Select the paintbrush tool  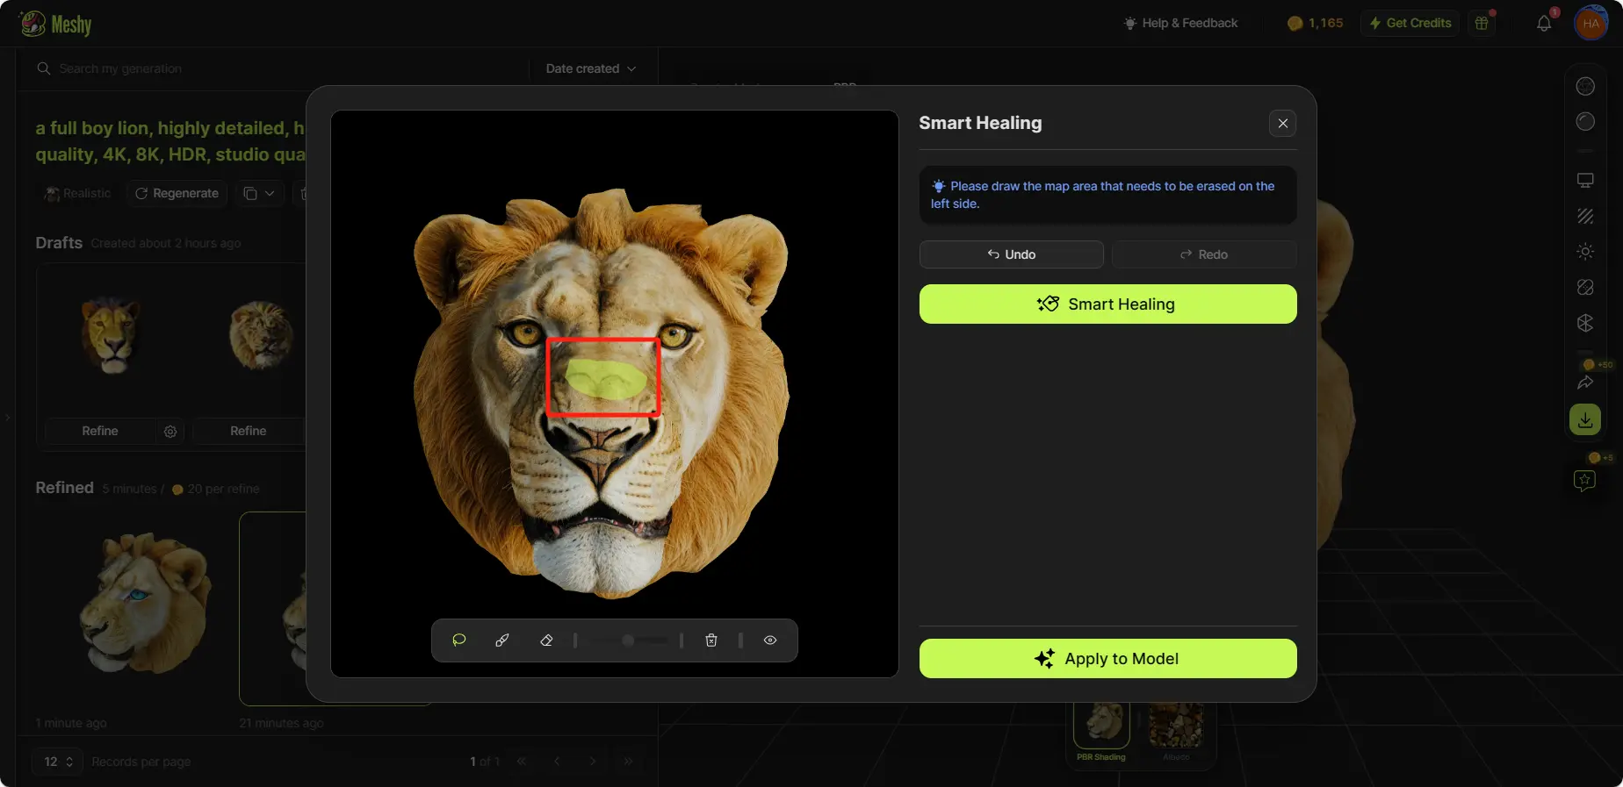coord(502,640)
